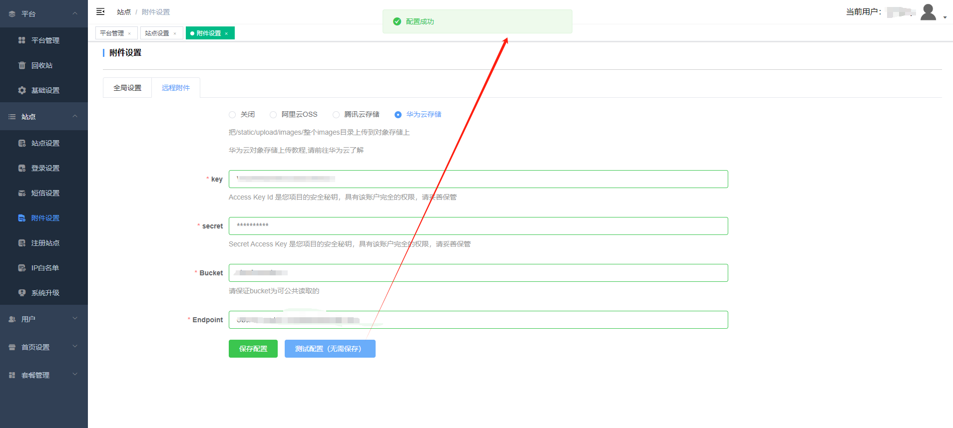The image size is (953, 428).
Task: Open the IP白名单 sidebar icon
Action: [x=21, y=268]
